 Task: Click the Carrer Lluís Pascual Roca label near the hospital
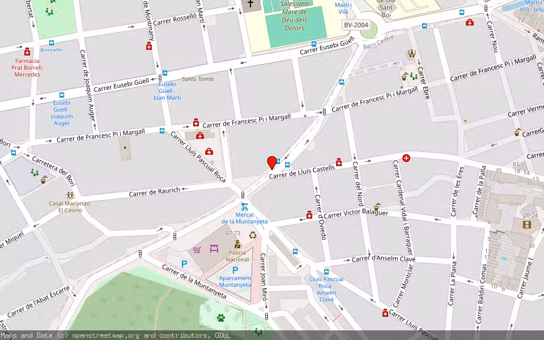coord(198,157)
